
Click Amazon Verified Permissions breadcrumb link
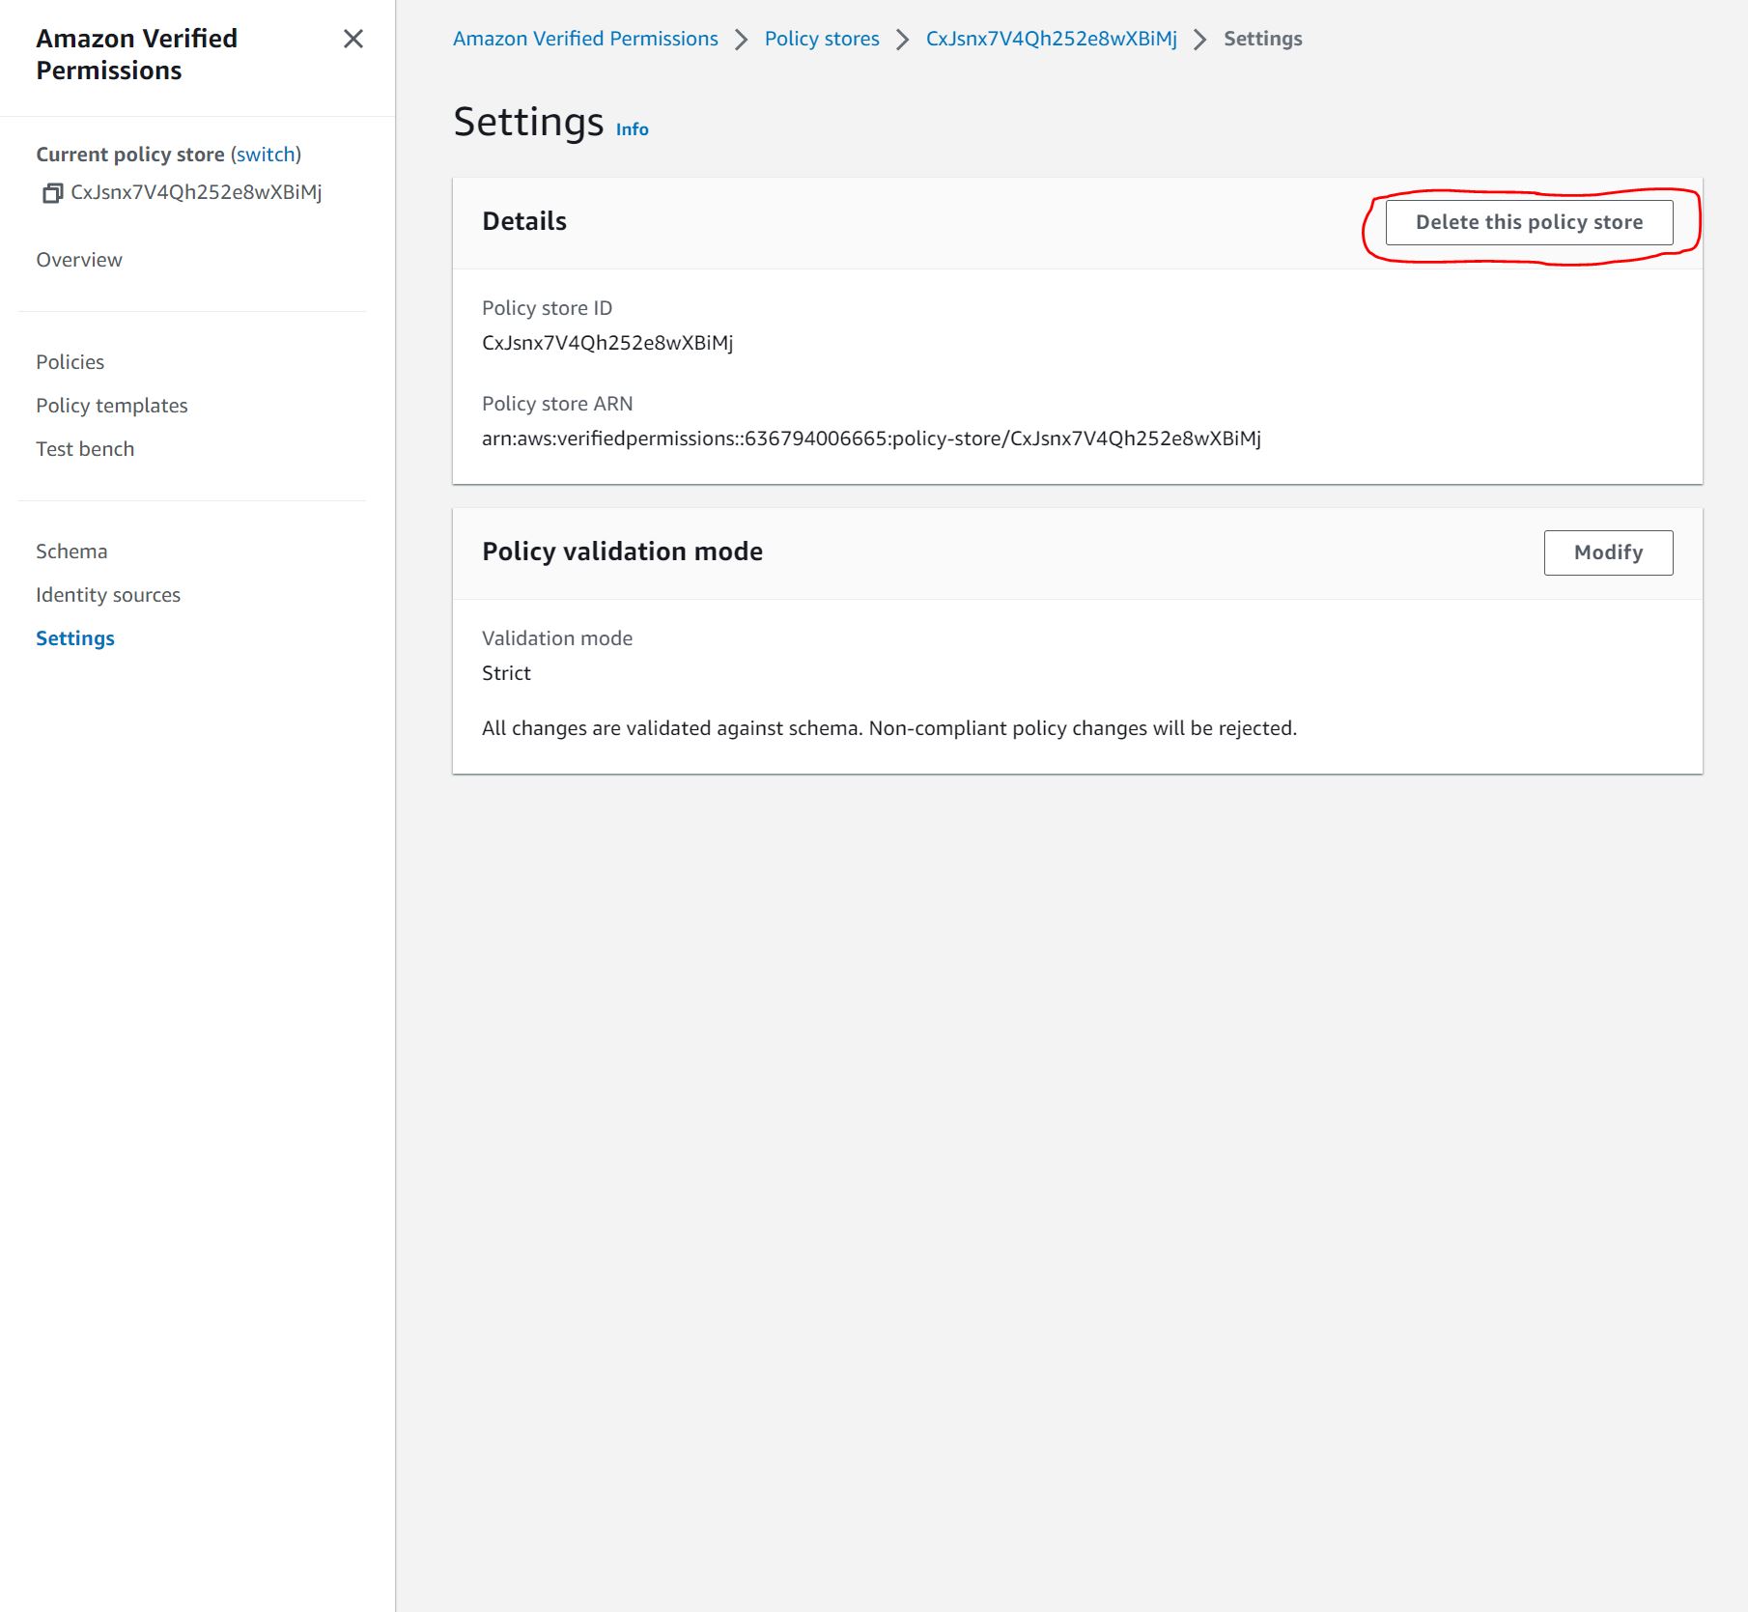(x=585, y=39)
